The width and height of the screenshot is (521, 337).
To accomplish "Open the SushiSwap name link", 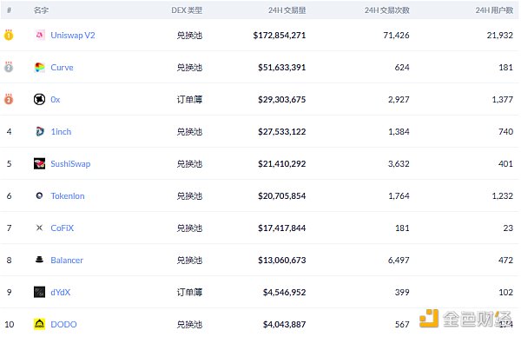I will click(x=70, y=164).
